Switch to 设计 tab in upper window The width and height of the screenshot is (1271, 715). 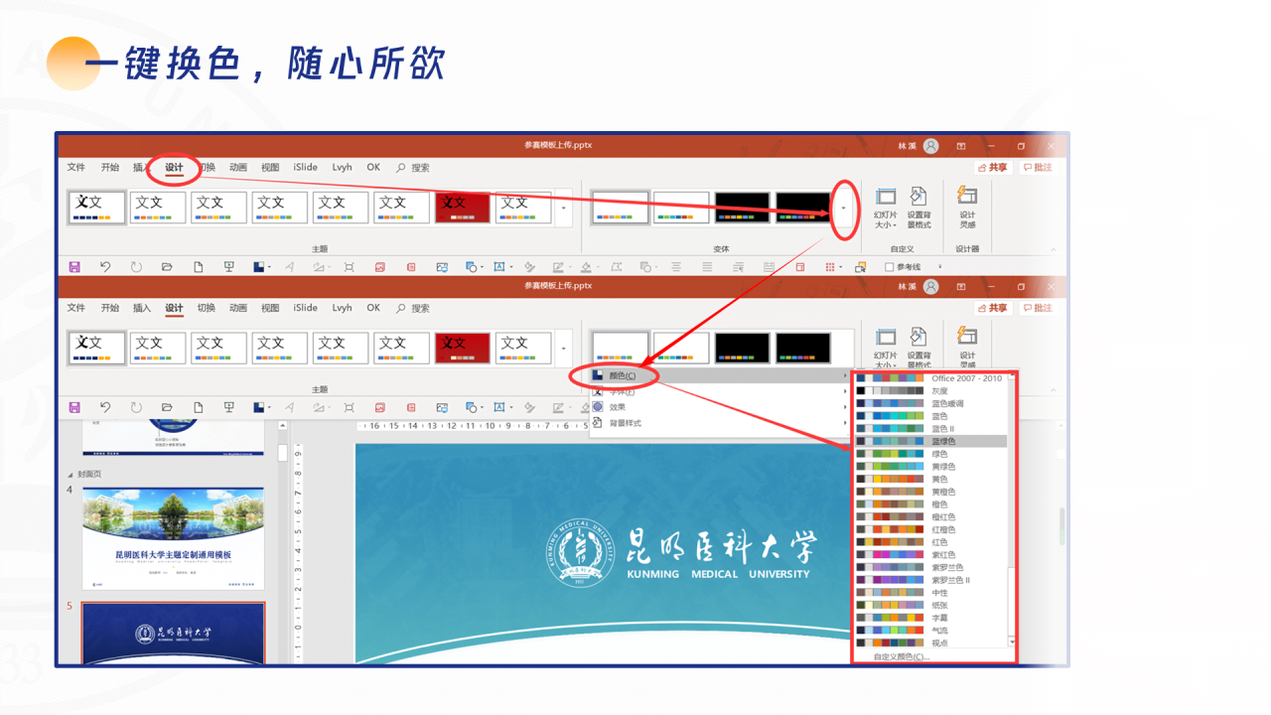pos(174,168)
